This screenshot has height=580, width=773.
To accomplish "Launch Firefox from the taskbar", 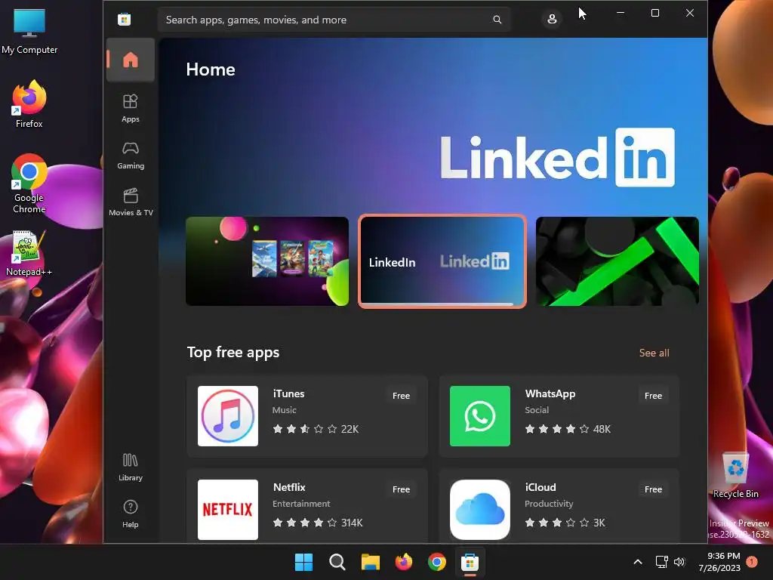I will click(x=404, y=562).
